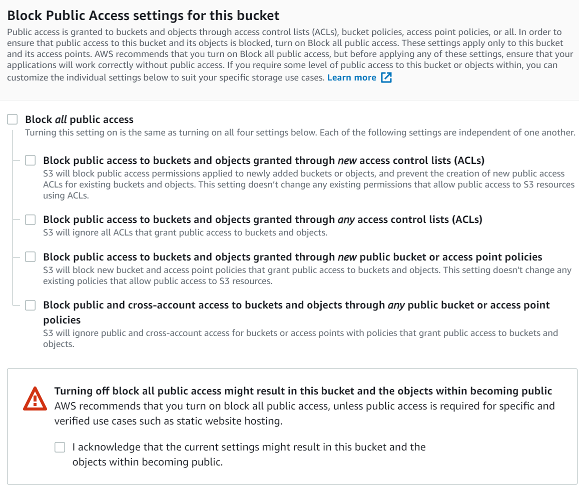The width and height of the screenshot is (579, 497).
Task: Click the AWS recommendation text about static website hosting
Action: click(x=304, y=413)
